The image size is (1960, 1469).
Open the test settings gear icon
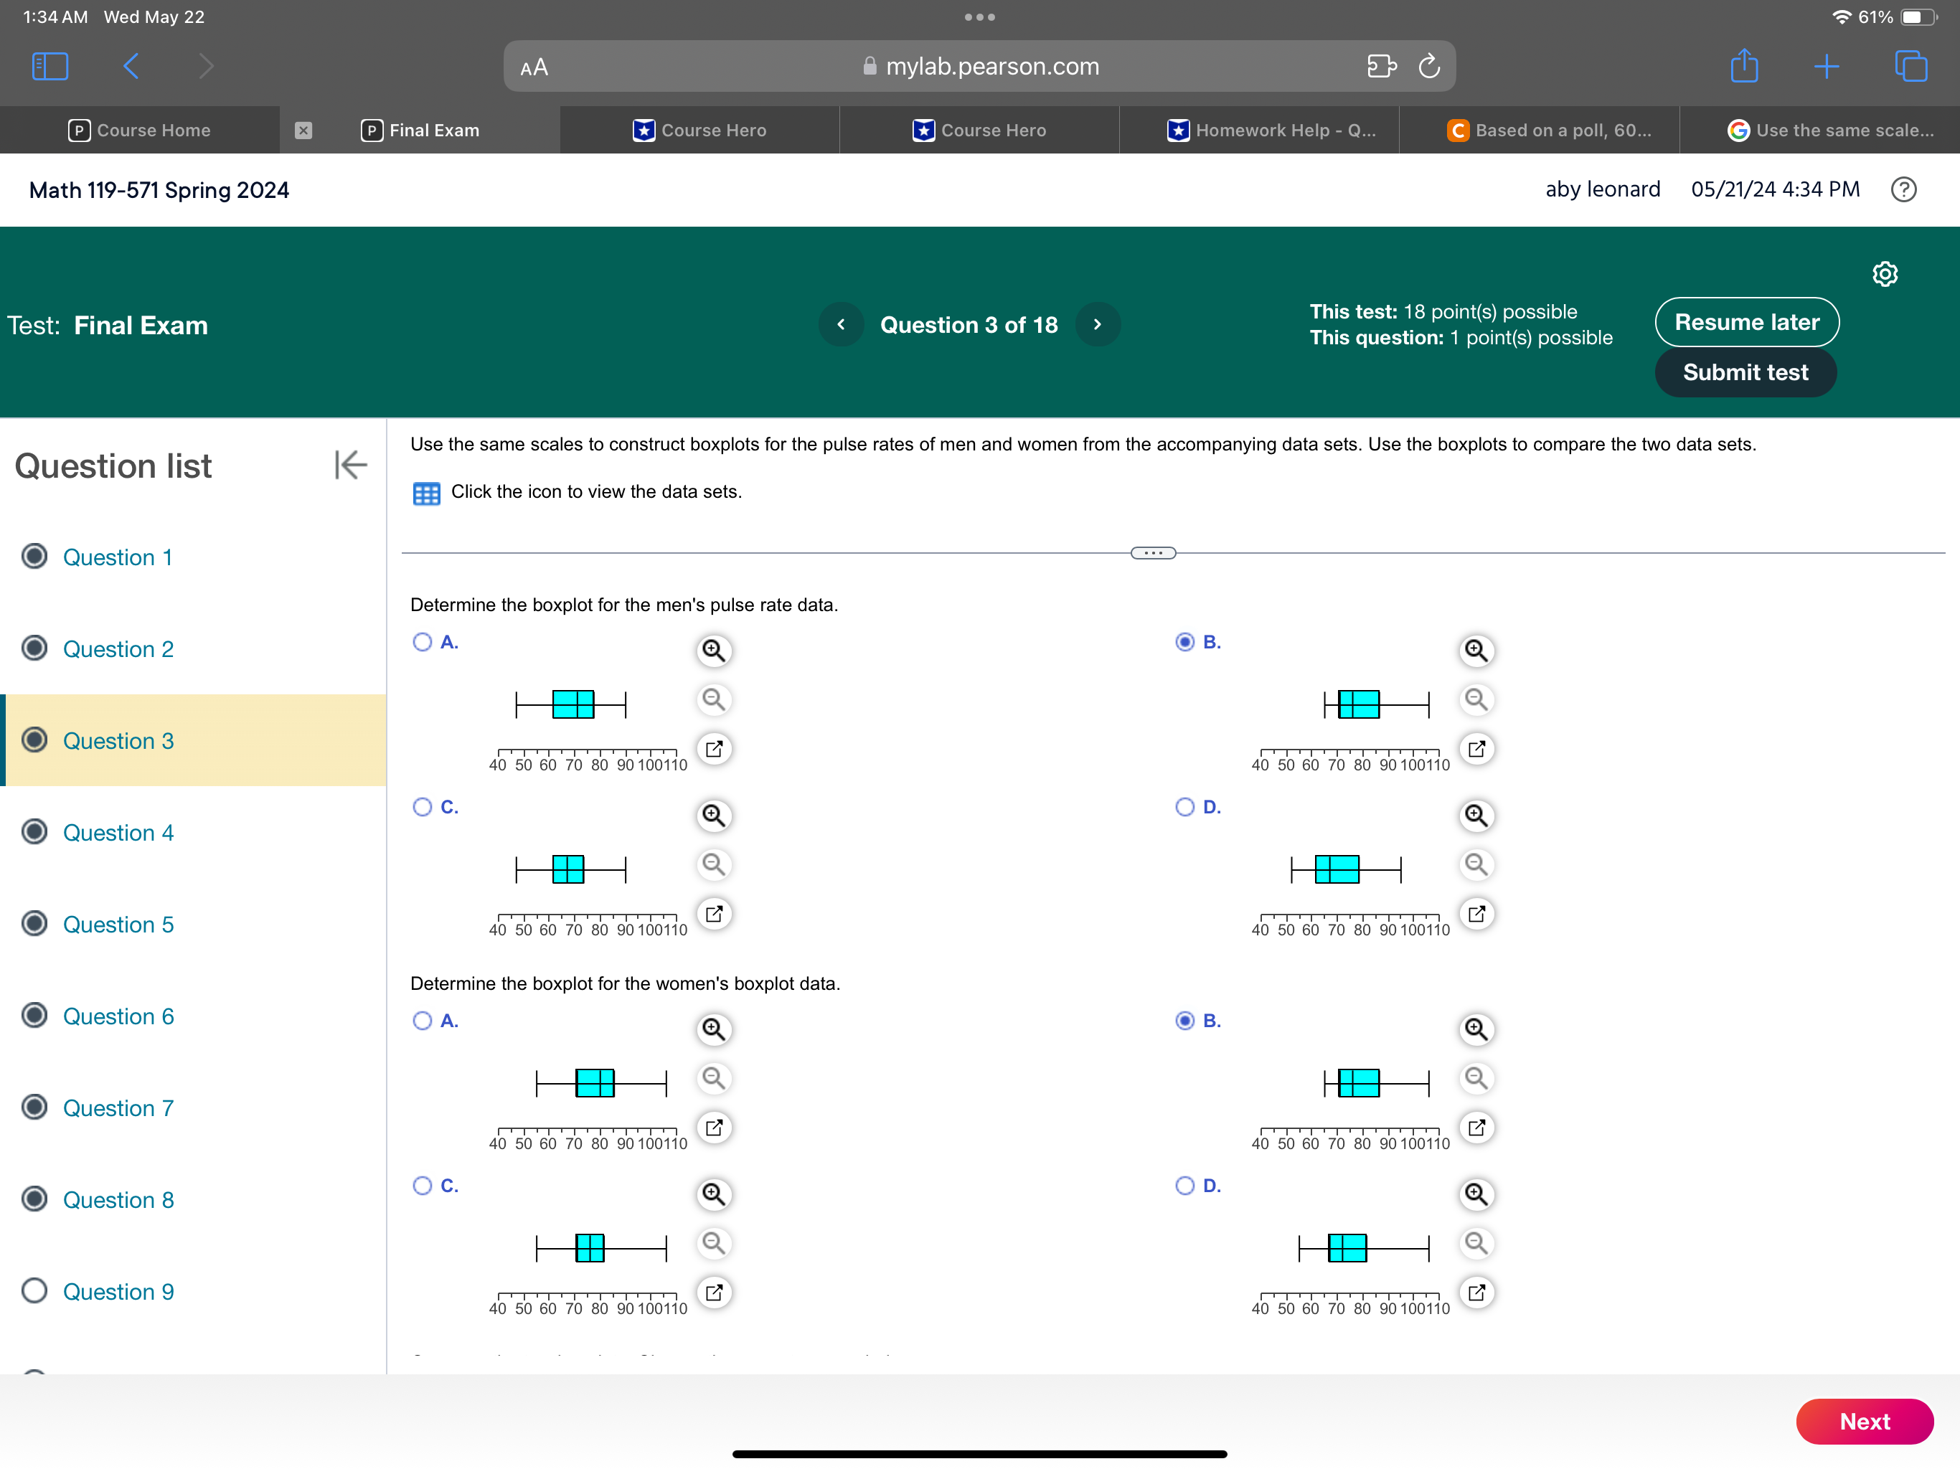1884,274
